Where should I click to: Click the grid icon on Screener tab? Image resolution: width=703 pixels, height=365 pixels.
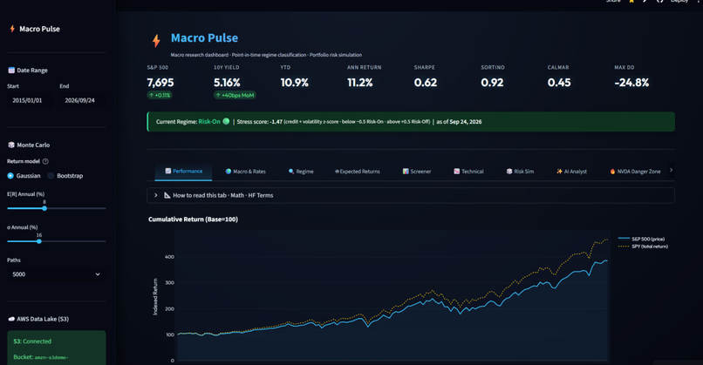pyautogui.click(x=406, y=172)
